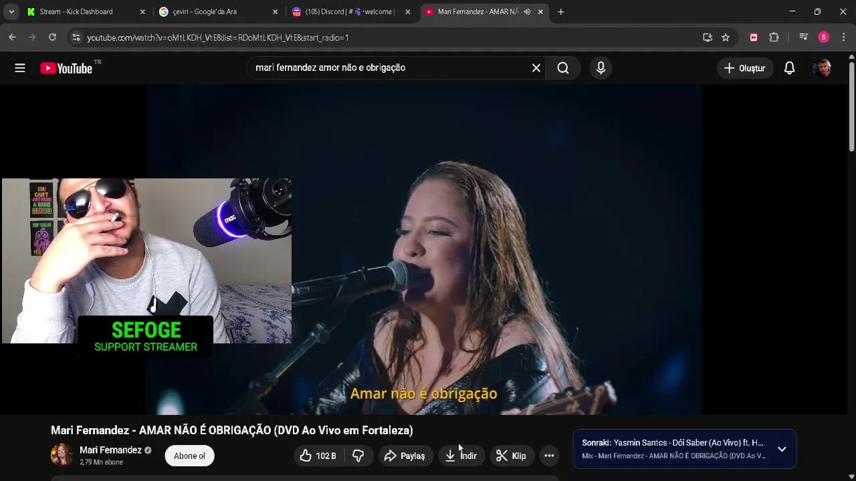Like the video with thumbs up
The image size is (856, 481).
coord(319,456)
